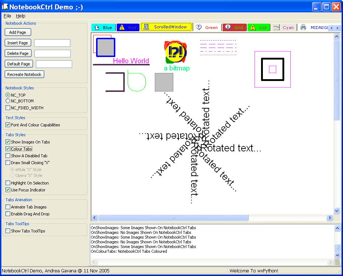Click the printer icon on the MIDNIGHT tab
Image resolution: width=343 pixels, height=276 pixels.
coord(303,28)
